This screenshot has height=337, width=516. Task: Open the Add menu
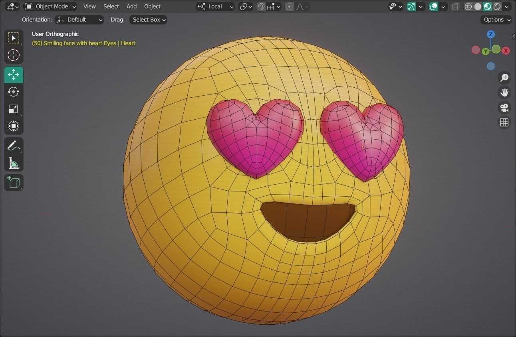pos(131,6)
